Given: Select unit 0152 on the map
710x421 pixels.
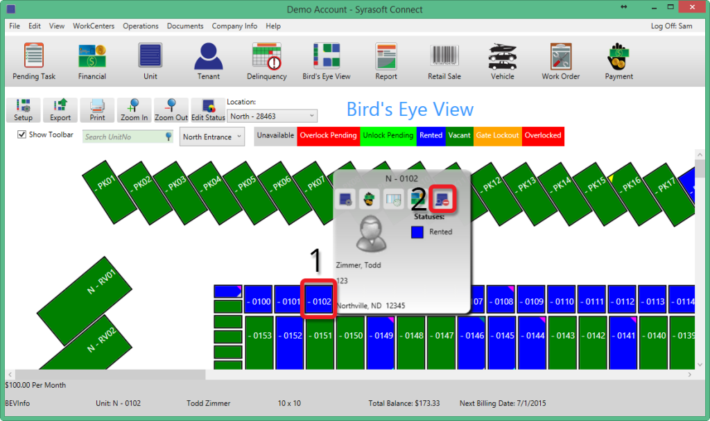Looking at the screenshot, I should click(290, 342).
